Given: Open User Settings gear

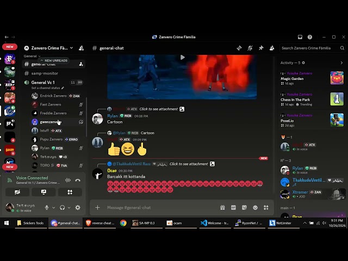Looking at the screenshot, I should tap(78, 208).
